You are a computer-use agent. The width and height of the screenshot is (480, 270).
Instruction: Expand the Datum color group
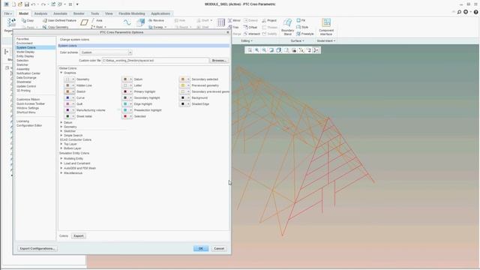coord(61,122)
